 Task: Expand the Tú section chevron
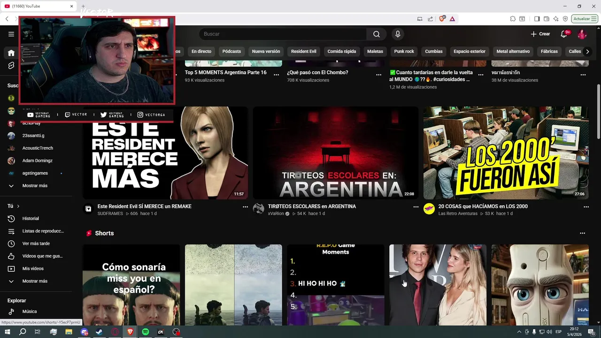point(18,206)
